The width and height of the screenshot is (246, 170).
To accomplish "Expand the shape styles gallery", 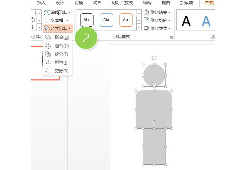I will point(139,27).
